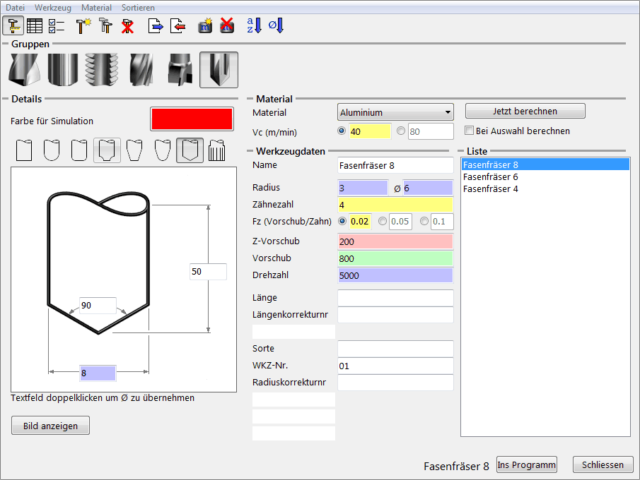Click the export page icon with blue arrow
This screenshot has height=480, width=640.
[156, 25]
